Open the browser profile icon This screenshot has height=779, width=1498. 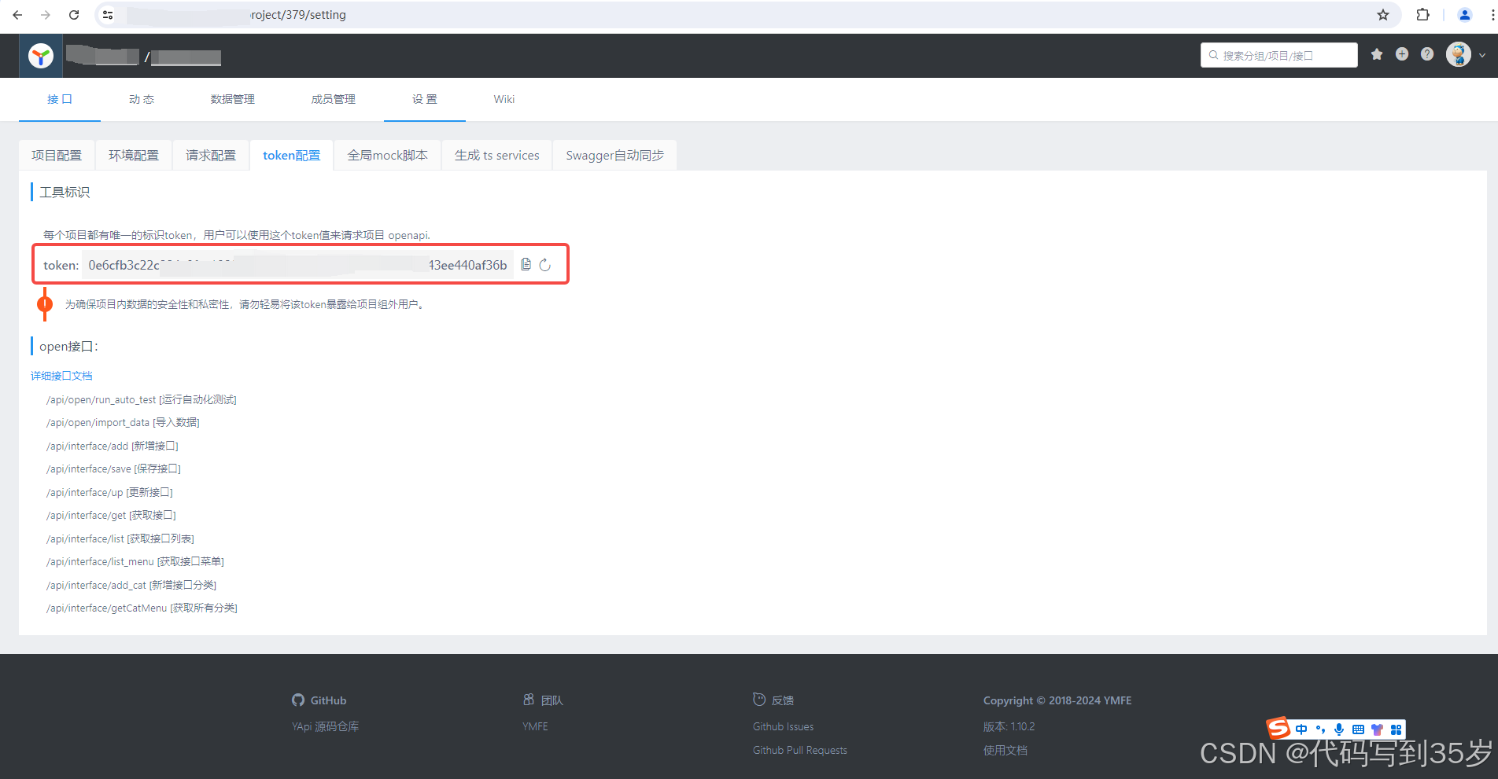[x=1465, y=15]
